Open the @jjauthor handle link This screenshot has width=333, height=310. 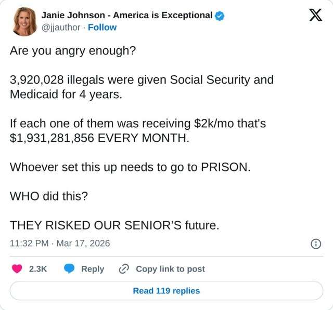pyautogui.click(x=61, y=28)
